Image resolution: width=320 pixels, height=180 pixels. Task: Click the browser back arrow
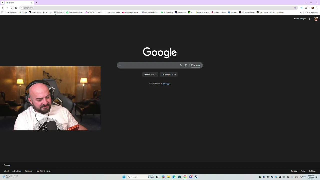[x=3, y=8]
